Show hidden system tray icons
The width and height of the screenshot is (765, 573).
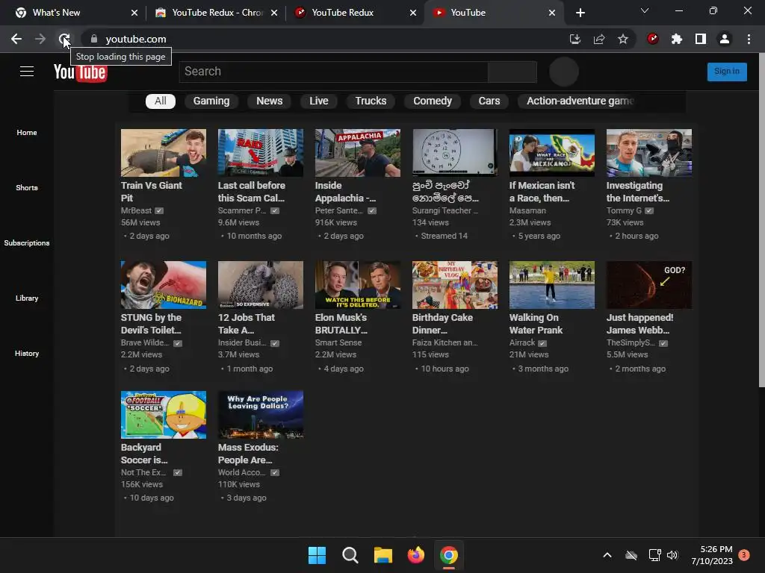coord(607,555)
